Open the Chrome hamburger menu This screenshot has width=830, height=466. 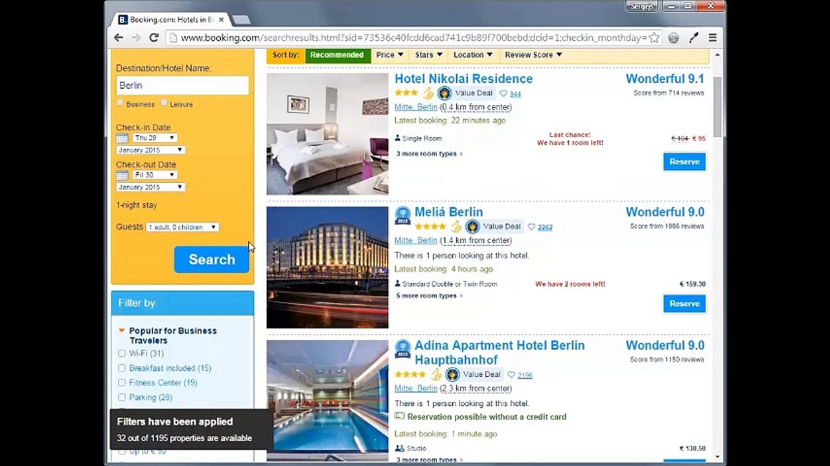713,38
